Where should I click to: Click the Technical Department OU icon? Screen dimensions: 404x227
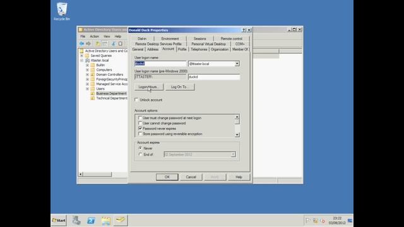point(93,98)
